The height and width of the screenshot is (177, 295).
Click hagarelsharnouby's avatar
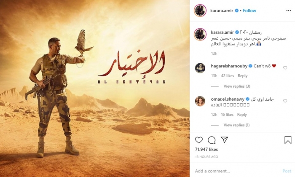[200, 68]
